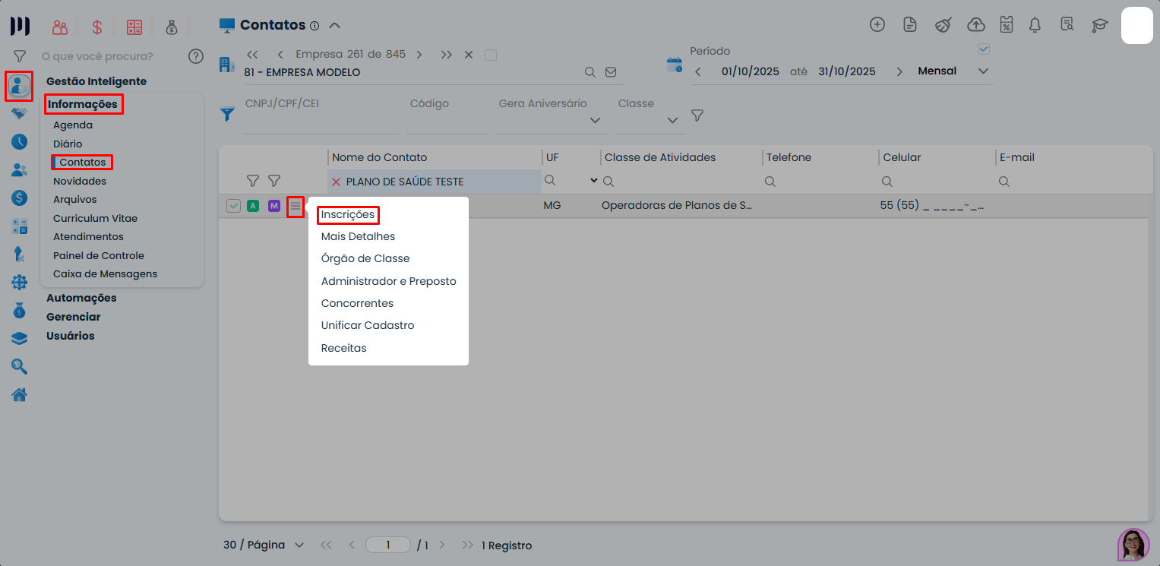This screenshot has width=1160, height=566.
Task: Select the home icon in left sidebar
Action: click(19, 394)
